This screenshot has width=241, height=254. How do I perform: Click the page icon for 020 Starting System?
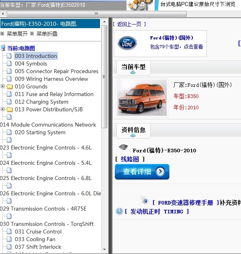point(9,132)
